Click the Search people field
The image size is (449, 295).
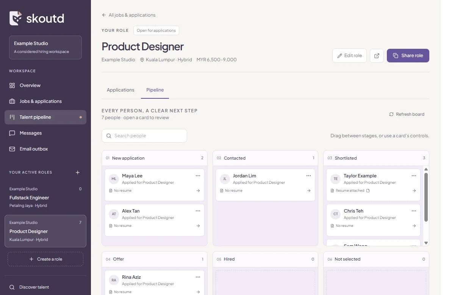pos(144,136)
